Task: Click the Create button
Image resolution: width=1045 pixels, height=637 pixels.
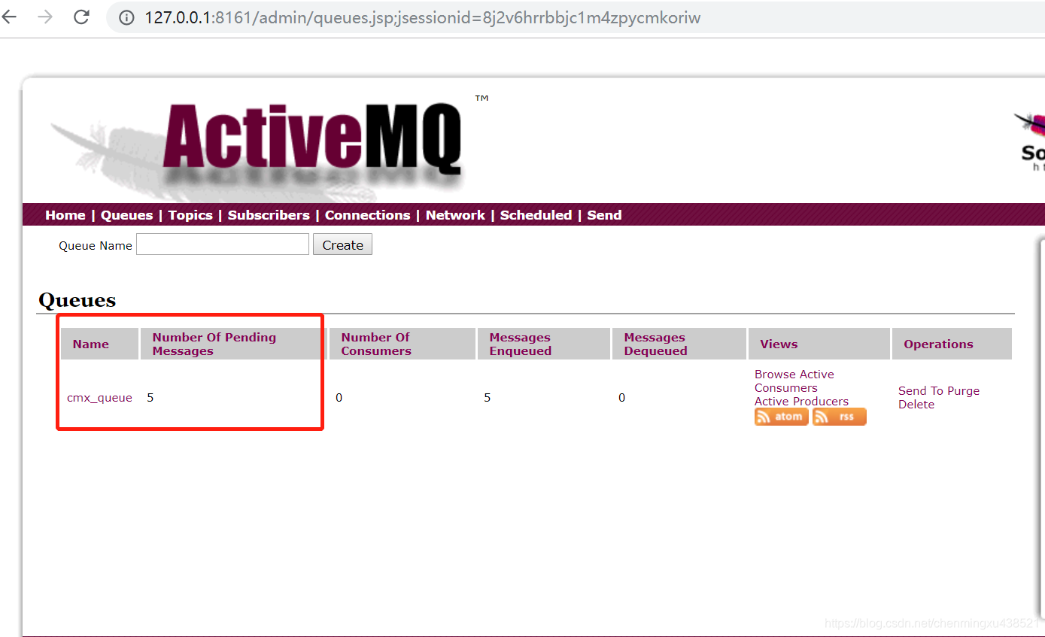Action: click(342, 244)
